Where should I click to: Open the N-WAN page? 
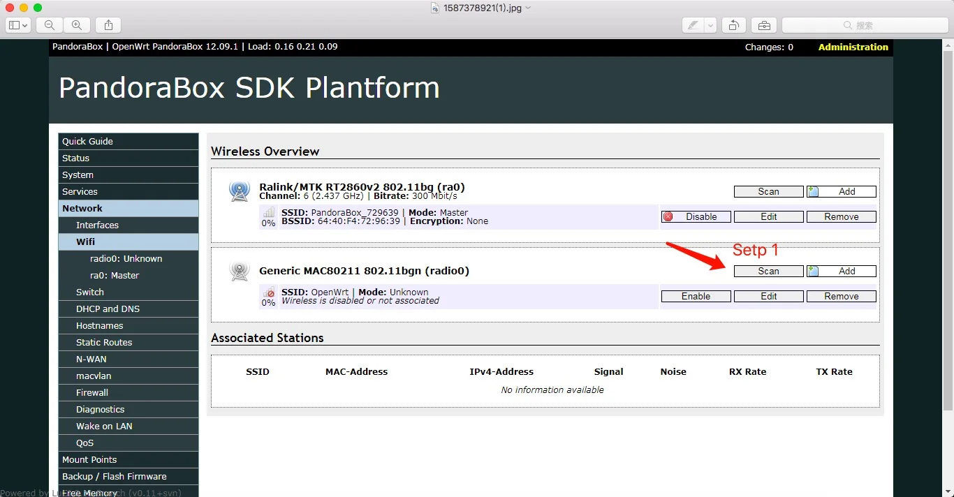pyautogui.click(x=129, y=359)
